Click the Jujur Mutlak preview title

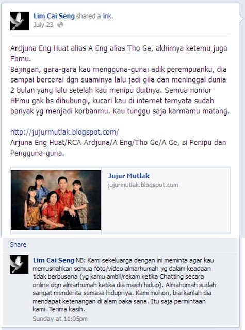(x=128, y=176)
